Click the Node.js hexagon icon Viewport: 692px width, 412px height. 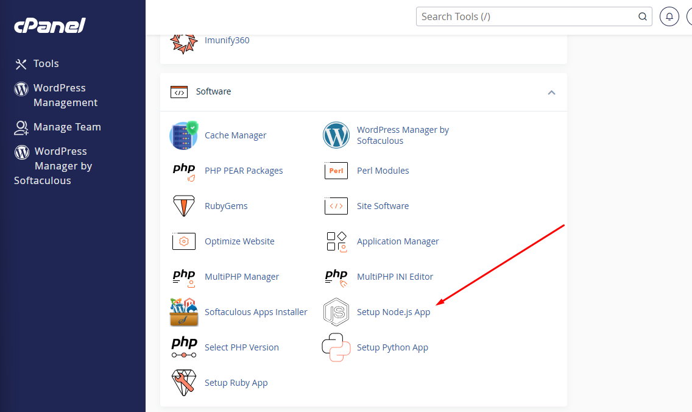point(336,312)
